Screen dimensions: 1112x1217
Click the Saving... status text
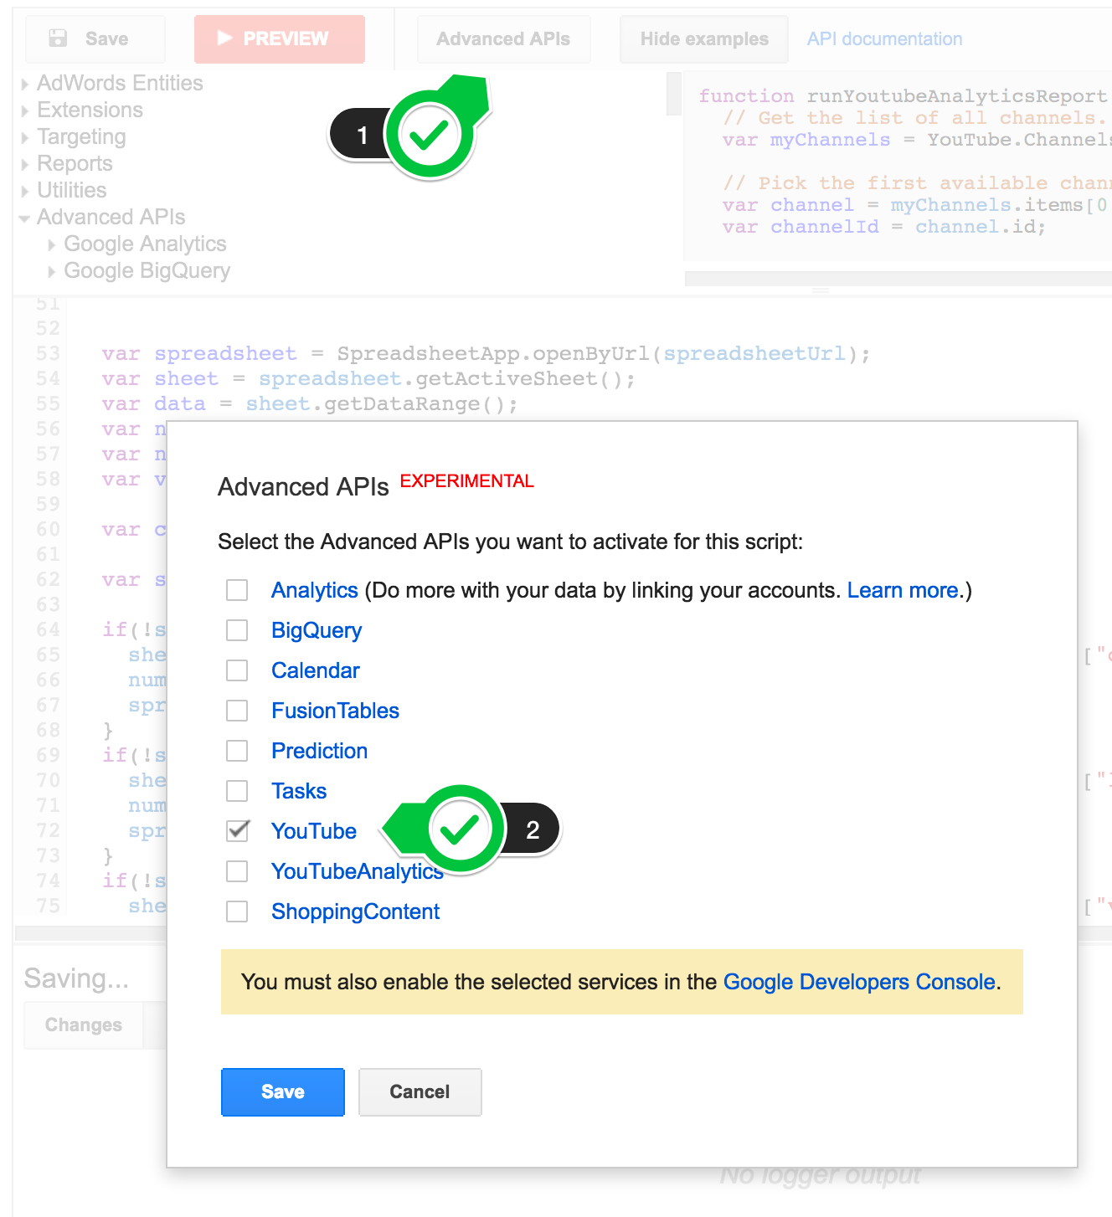pyautogui.click(x=76, y=978)
